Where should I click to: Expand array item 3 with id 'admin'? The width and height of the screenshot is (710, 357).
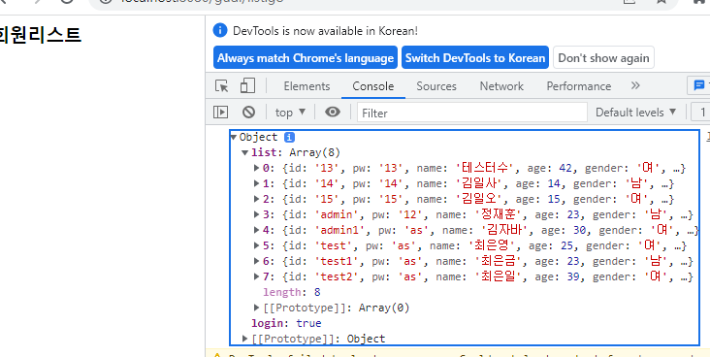click(x=257, y=214)
